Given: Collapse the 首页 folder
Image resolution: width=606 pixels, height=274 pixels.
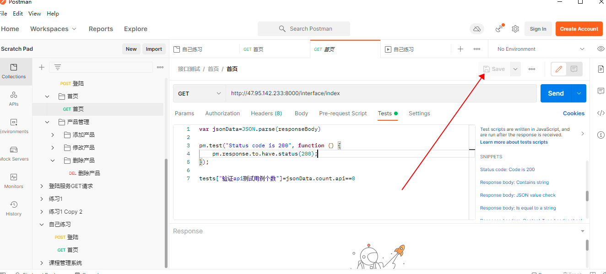Looking at the screenshot, I should (x=47, y=97).
